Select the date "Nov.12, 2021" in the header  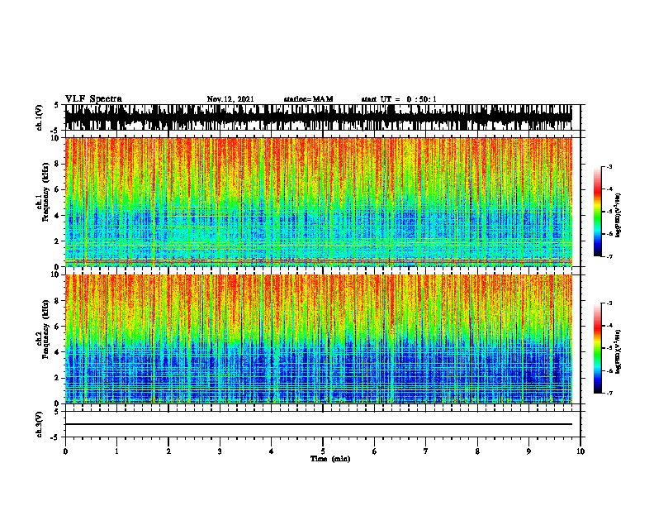pos(230,99)
